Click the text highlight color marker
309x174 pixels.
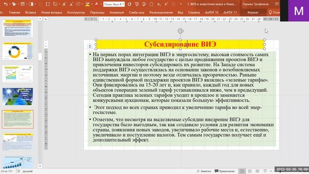87,4
